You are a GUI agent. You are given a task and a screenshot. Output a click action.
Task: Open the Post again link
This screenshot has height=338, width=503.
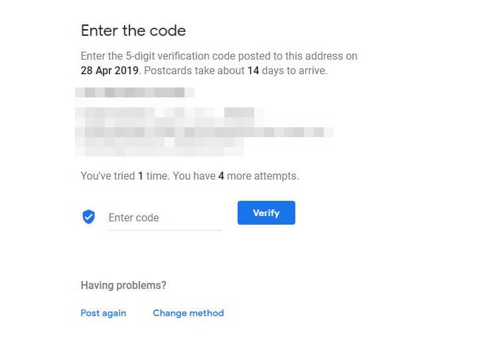point(103,313)
